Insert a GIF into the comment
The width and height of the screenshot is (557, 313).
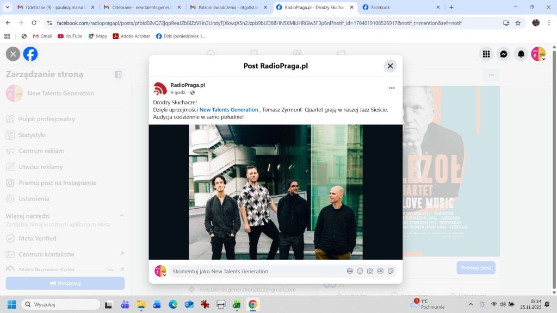tap(380, 271)
